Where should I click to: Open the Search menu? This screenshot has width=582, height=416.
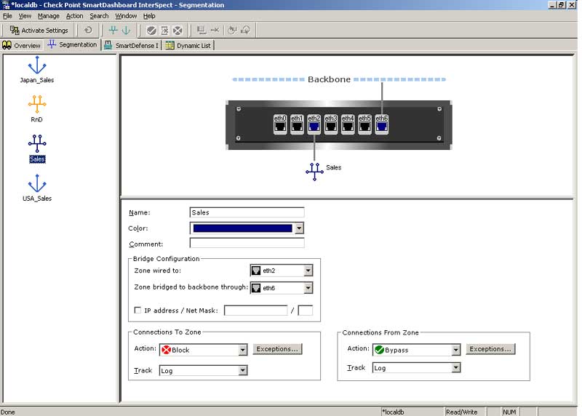(x=99, y=16)
